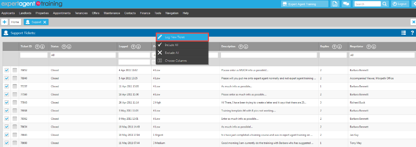The height and width of the screenshot is (147, 416).
Task: Open the Tenancies menu
Action: 81,13
